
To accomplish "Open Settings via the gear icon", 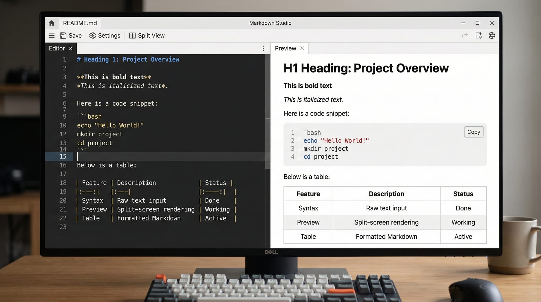I will [x=93, y=35].
